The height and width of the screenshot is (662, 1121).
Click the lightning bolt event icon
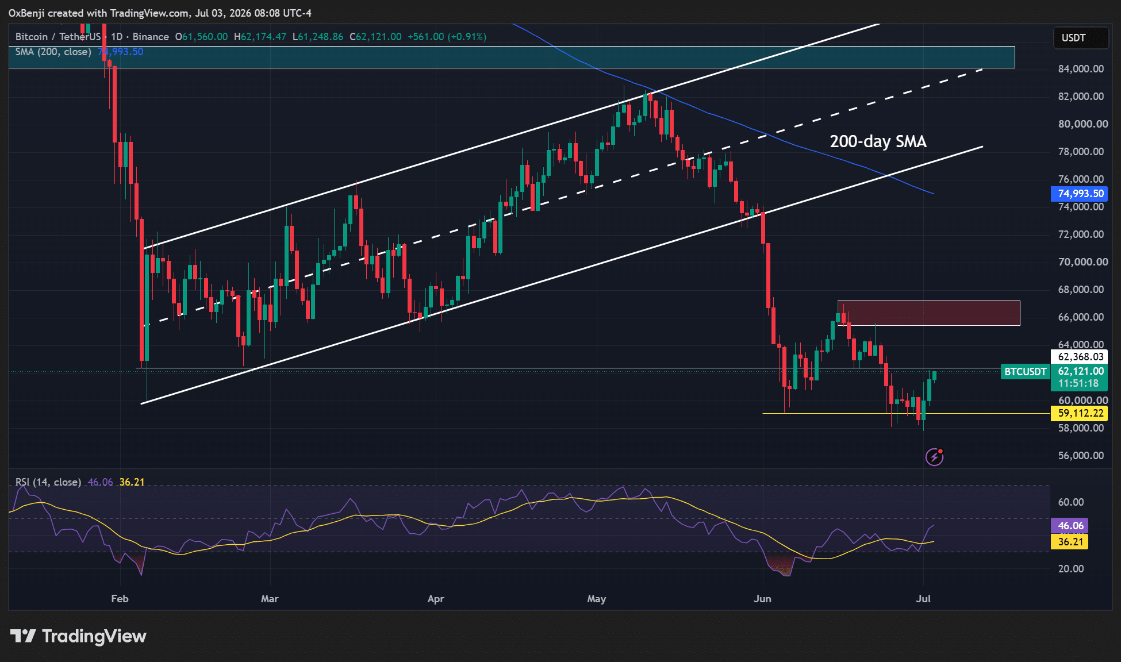934,457
